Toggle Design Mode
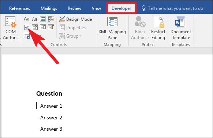Viewport: 213px width, 138px height. [76, 19]
